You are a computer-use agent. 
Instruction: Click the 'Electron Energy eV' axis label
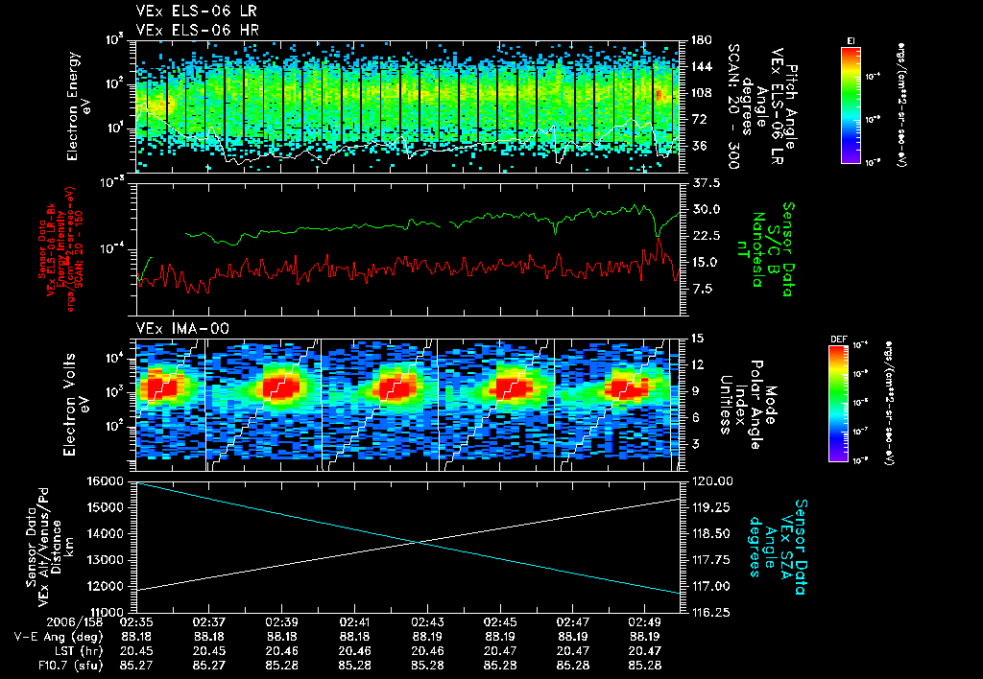80,106
